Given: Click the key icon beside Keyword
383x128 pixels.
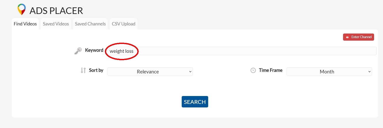Looking at the screenshot, I should pos(78,51).
